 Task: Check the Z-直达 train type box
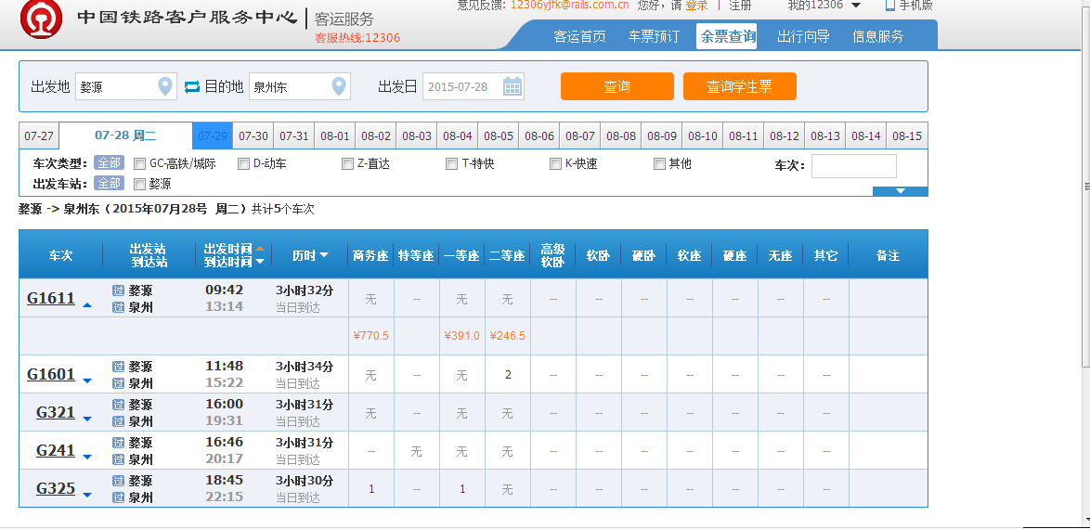[x=347, y=164]
